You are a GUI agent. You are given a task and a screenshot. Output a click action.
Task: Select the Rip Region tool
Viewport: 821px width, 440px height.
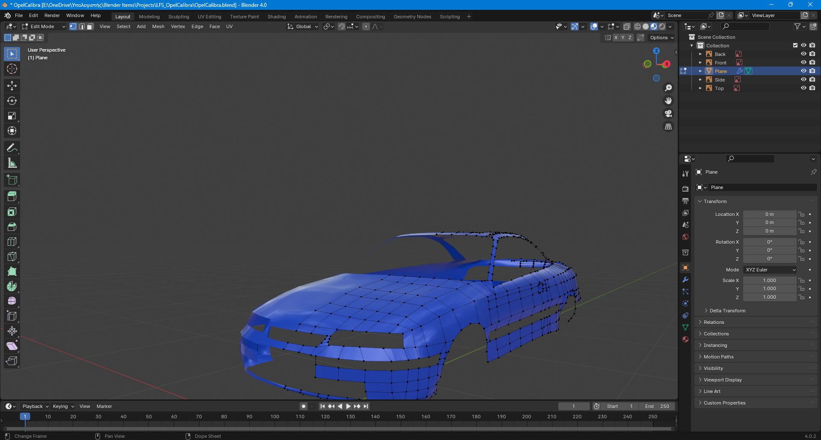(12, 361)
